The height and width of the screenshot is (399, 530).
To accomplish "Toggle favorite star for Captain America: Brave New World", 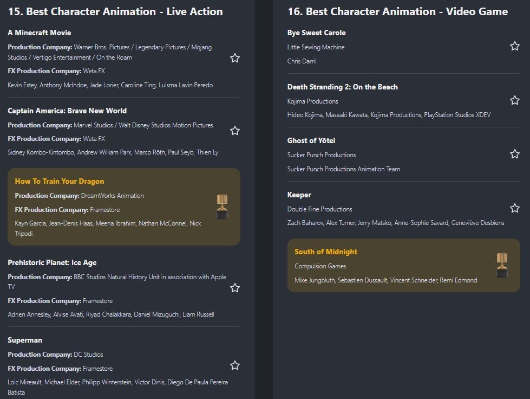I will pyautogui.click(x=235, y=131).
